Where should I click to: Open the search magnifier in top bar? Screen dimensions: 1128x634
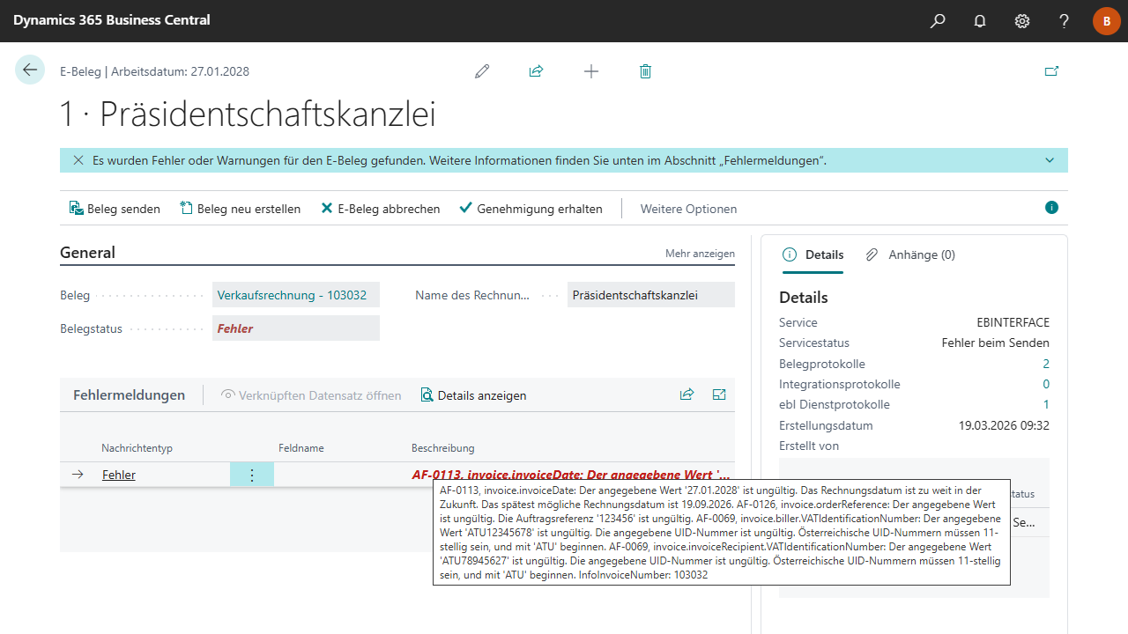pos(938,21)
